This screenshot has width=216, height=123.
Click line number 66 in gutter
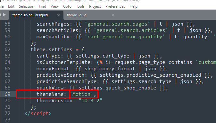pyautogui.click(x=8, y=75)
